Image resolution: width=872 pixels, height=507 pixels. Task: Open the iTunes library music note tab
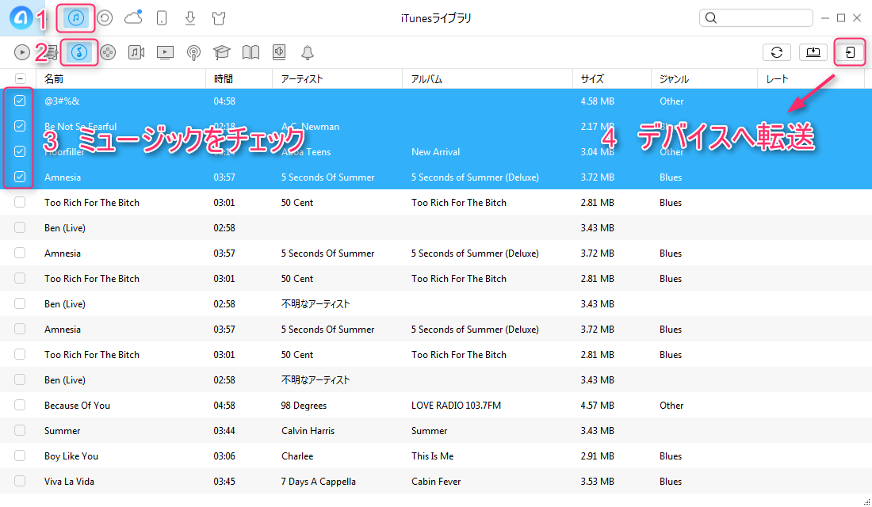pyautogui.click(x=75, y=18)
